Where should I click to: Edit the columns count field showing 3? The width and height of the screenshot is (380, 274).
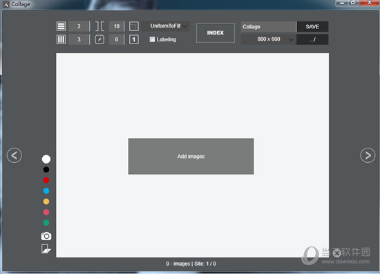[x=79, y=39]
